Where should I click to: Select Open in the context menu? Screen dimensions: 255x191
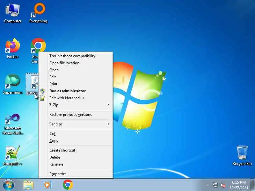click(x=76, y=70)
